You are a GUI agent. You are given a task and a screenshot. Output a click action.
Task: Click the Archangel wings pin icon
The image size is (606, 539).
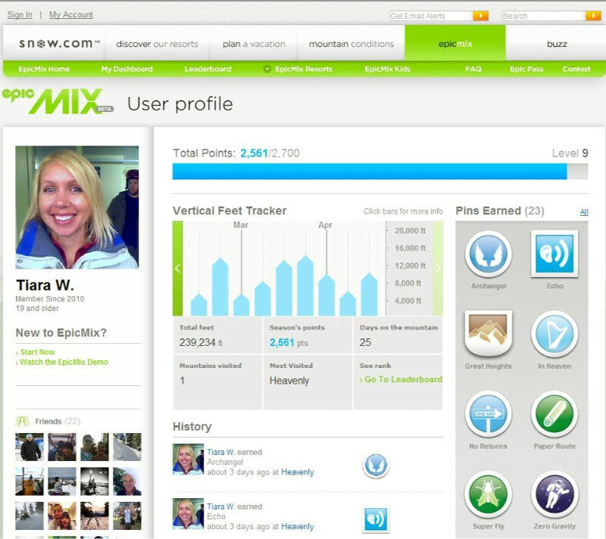tap(488, 254)
